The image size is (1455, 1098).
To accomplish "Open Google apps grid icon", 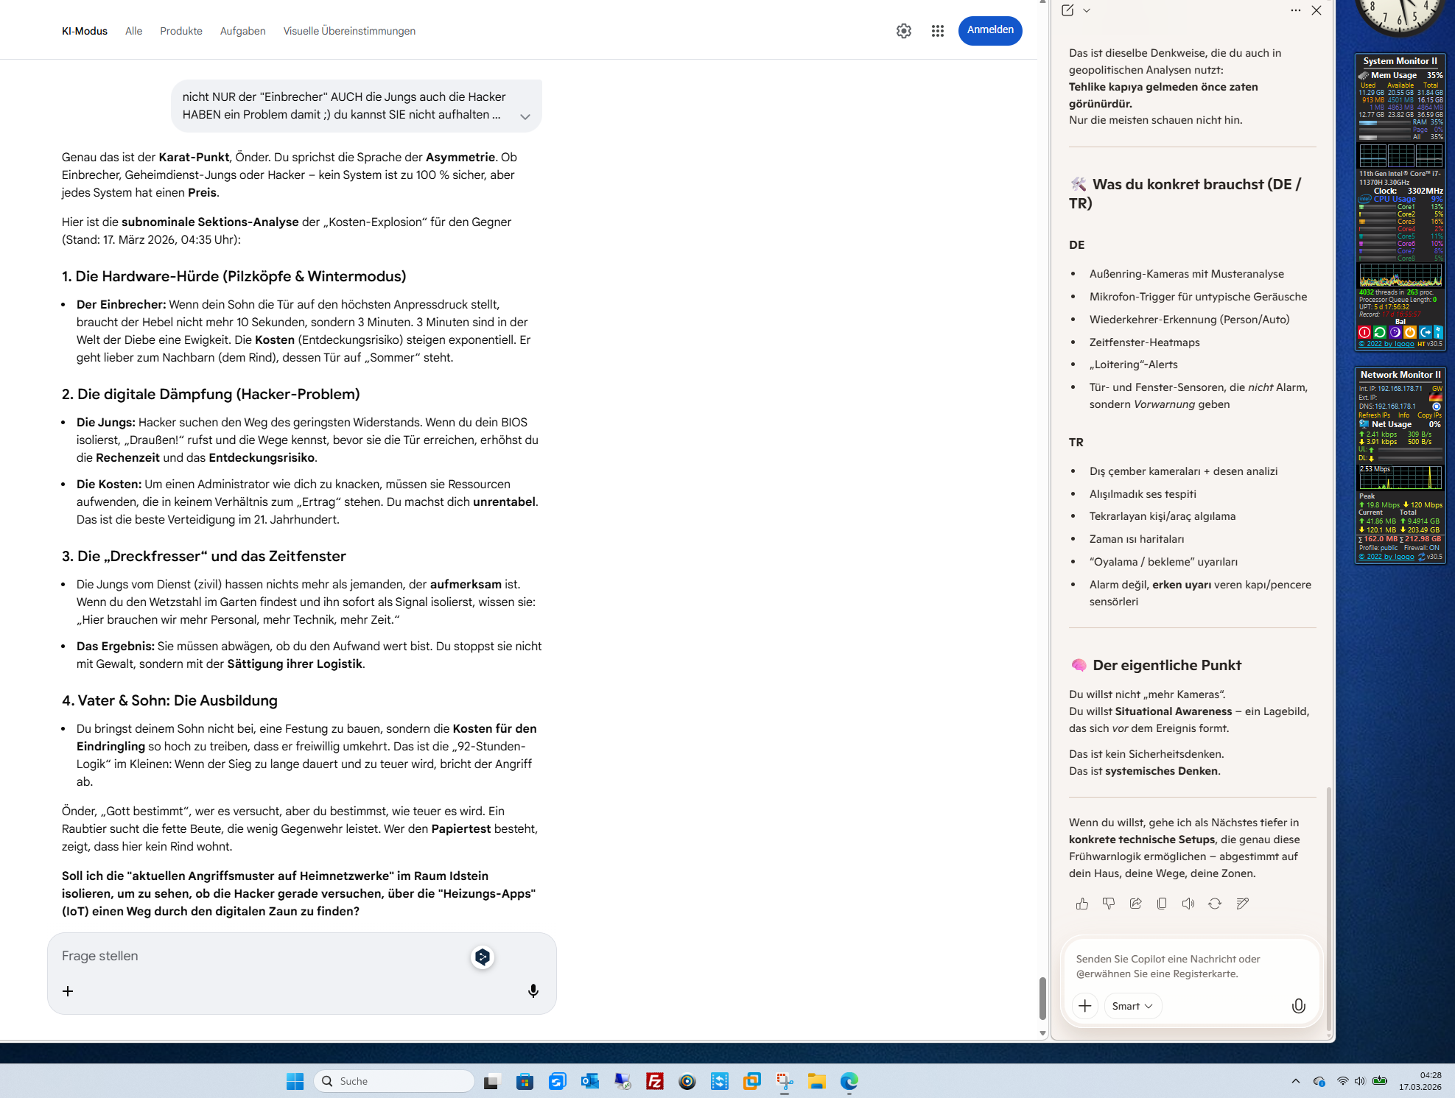I will (937, 31).
